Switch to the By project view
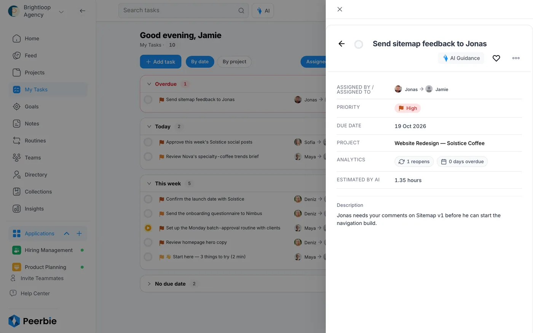This screenshot has width=533, height=333. point(235,62)
